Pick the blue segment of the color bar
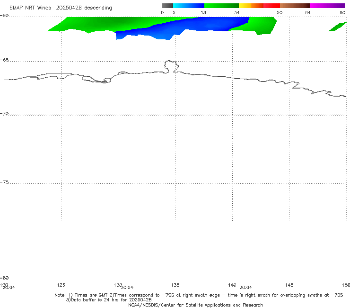This screenshot has width=350, height=308. pos(189,6)
